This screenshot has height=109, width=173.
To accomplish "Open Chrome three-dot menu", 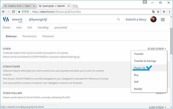I will click(170, 12).
